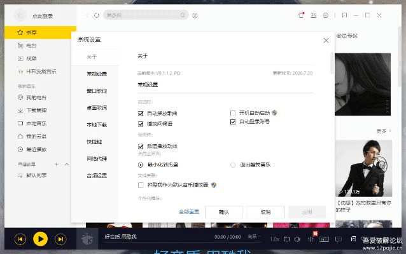The image size is (406, 254).
Task: Enable 开机自动启动 checkbox
Action: pos(233,112)
